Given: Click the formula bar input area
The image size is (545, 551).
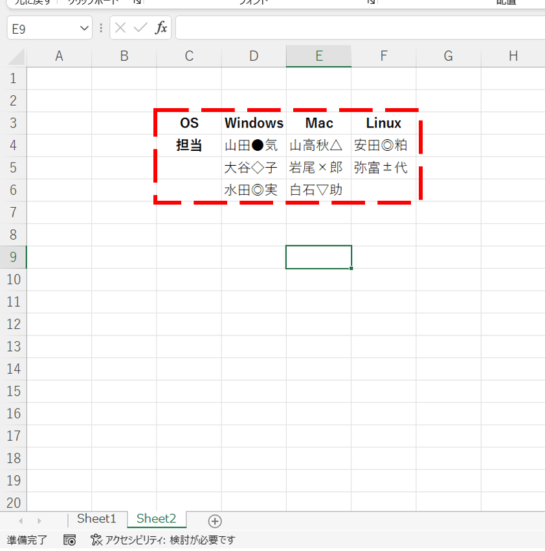Looking at the screenshot, I should 360,27.
